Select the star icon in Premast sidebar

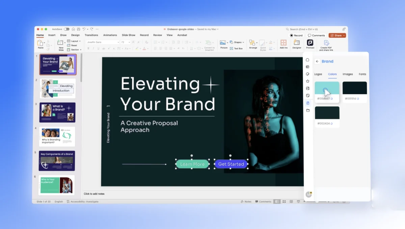(307, 81)
